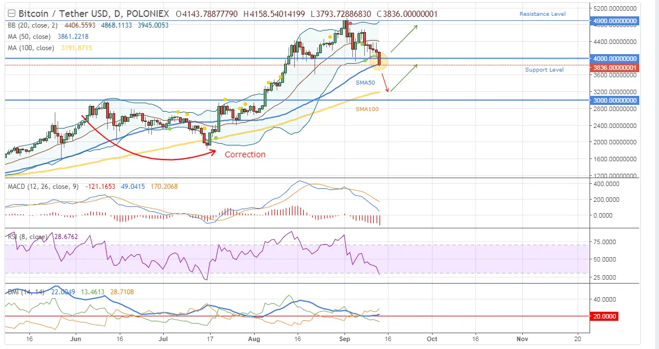Click the MACD signal value 170.2068
This screenshot has width=659, height=349.
coord(164,186)
